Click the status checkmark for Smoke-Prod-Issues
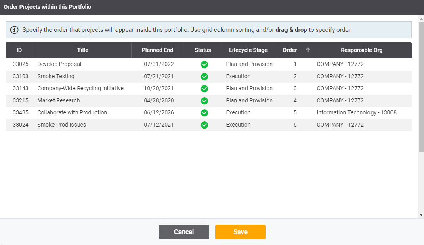Image resolution: width=424 pixels, height=245 pixels. (x=204, y=125)
